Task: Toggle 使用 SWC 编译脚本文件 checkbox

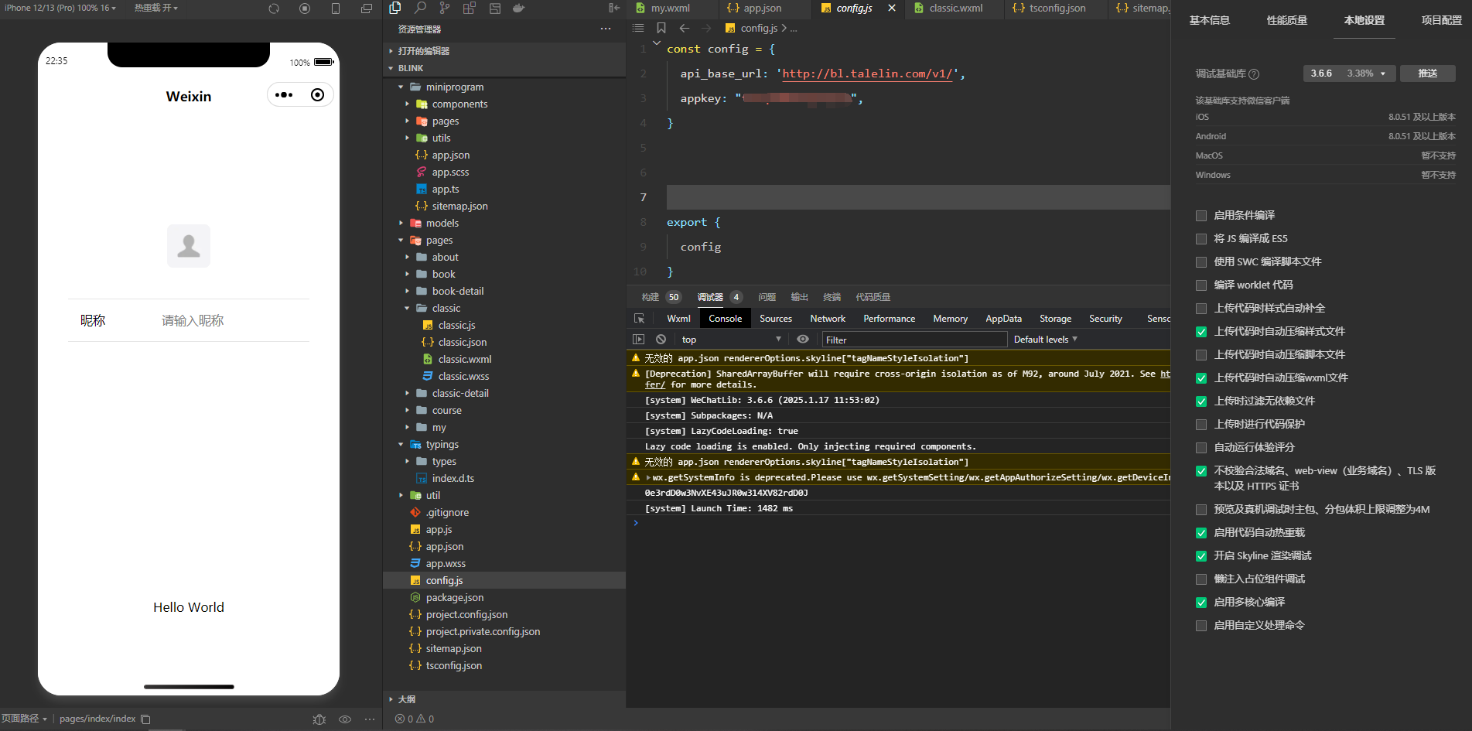Action: point(1201,262)
